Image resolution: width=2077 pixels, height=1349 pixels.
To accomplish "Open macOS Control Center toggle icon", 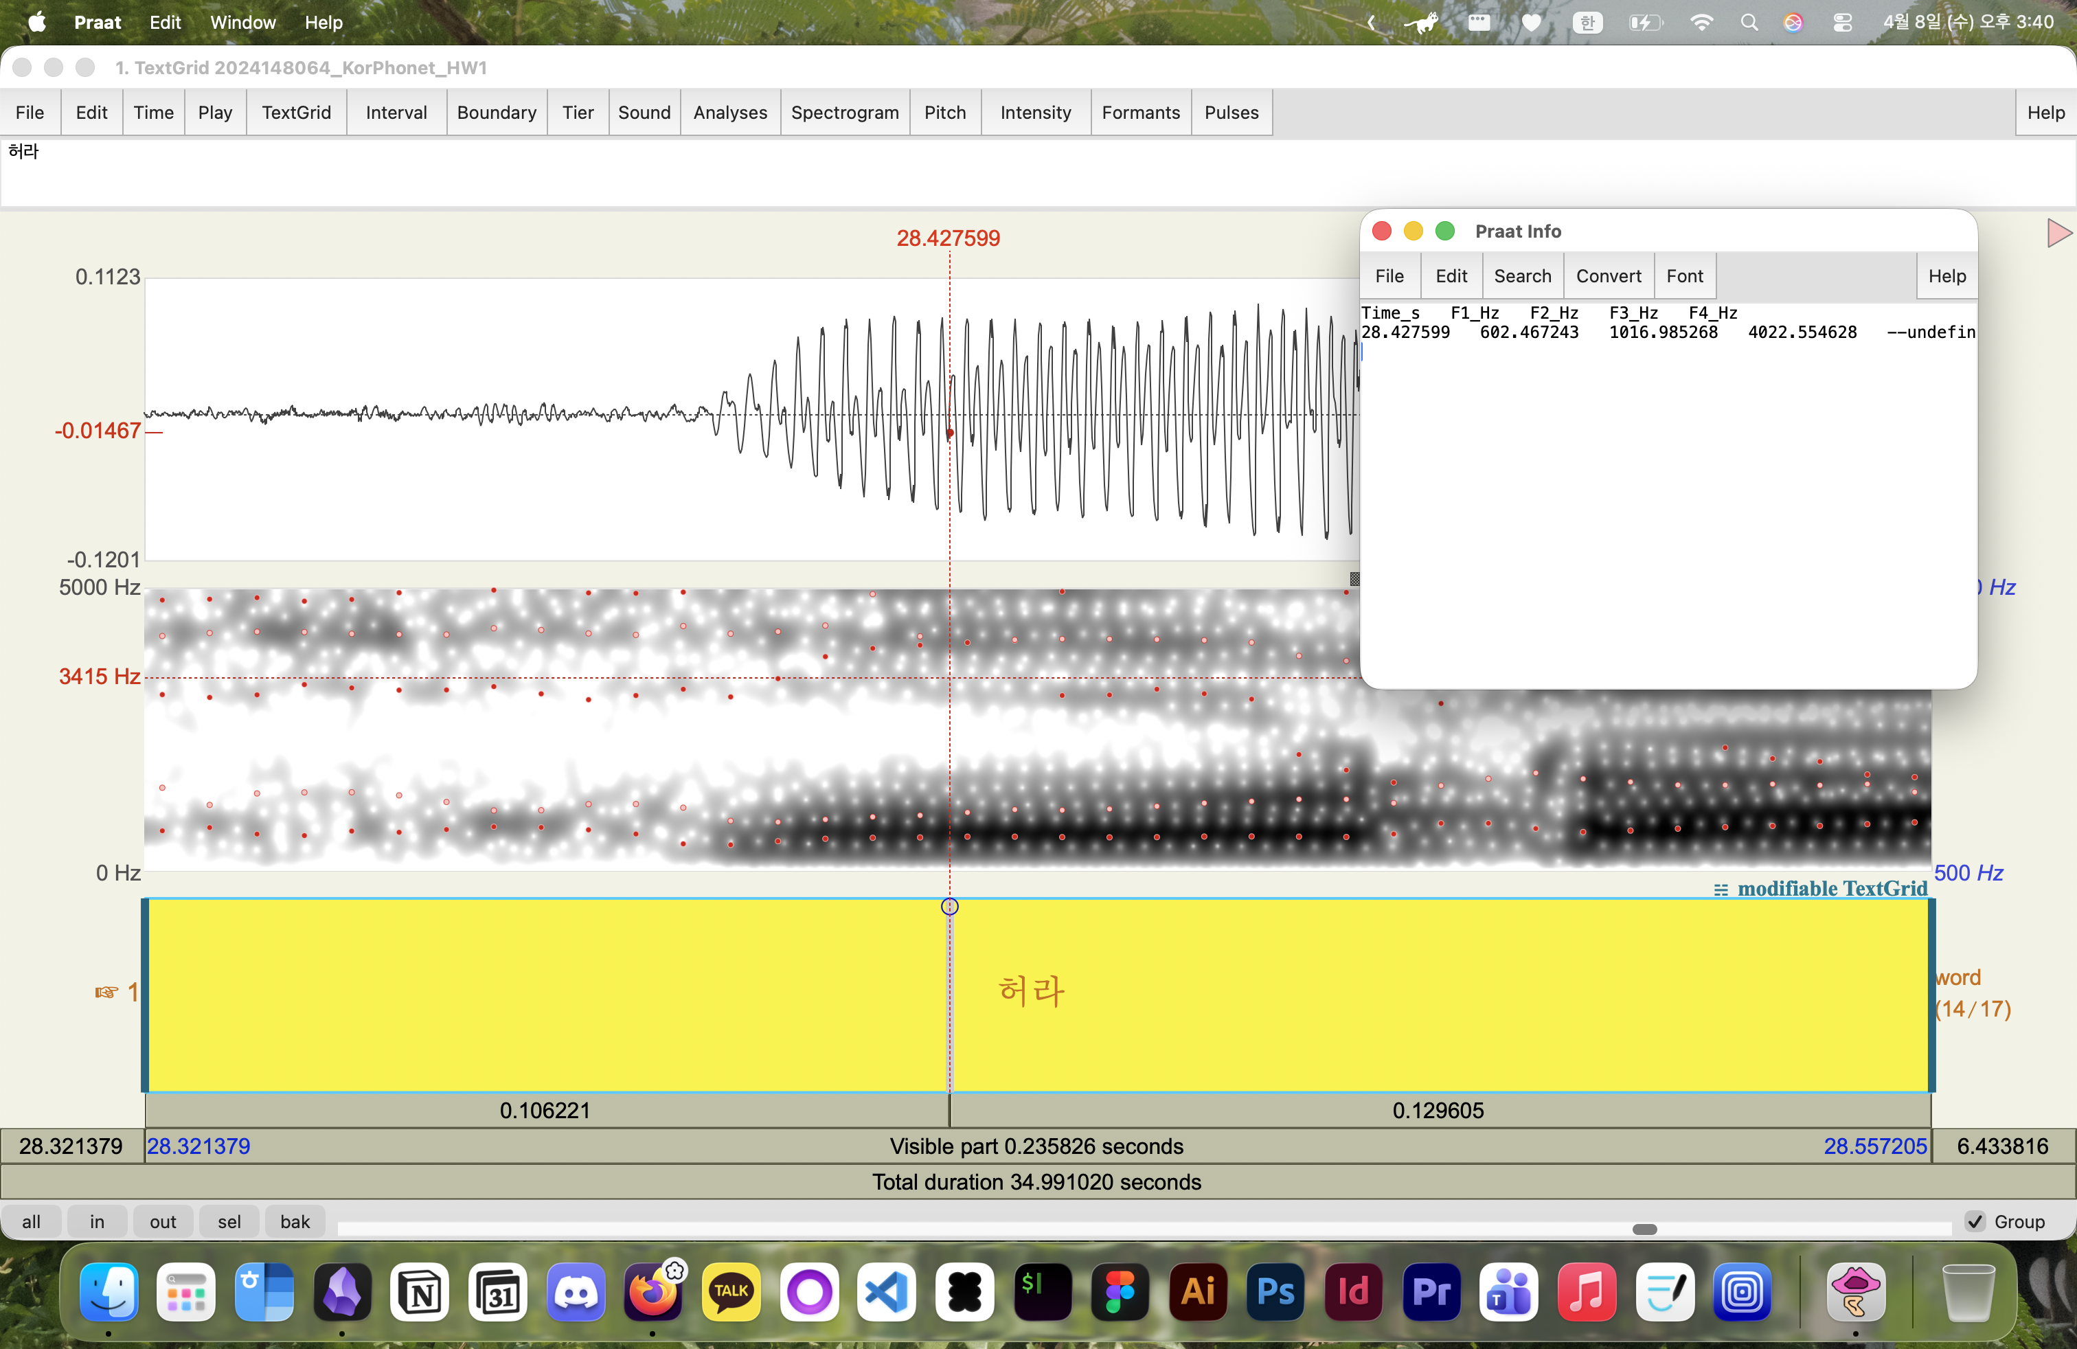I will 1842,23.
